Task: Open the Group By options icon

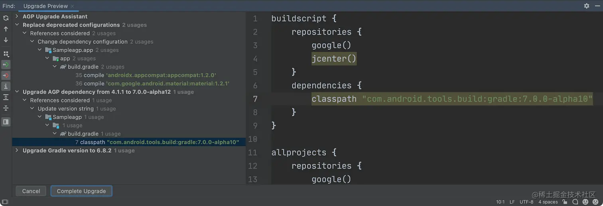Action: tap(6, 54)
